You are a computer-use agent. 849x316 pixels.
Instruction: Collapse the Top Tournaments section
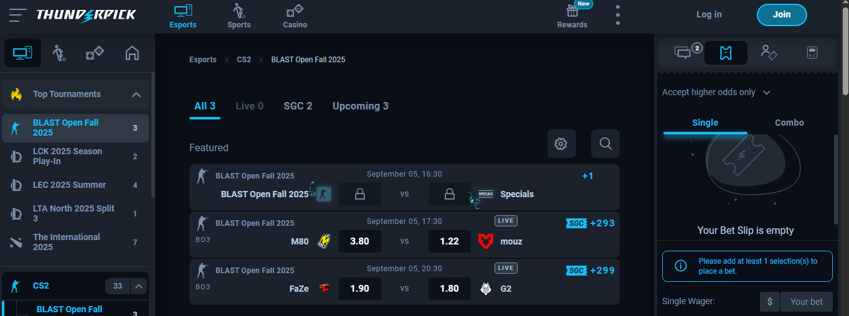[x=136, y=95]
